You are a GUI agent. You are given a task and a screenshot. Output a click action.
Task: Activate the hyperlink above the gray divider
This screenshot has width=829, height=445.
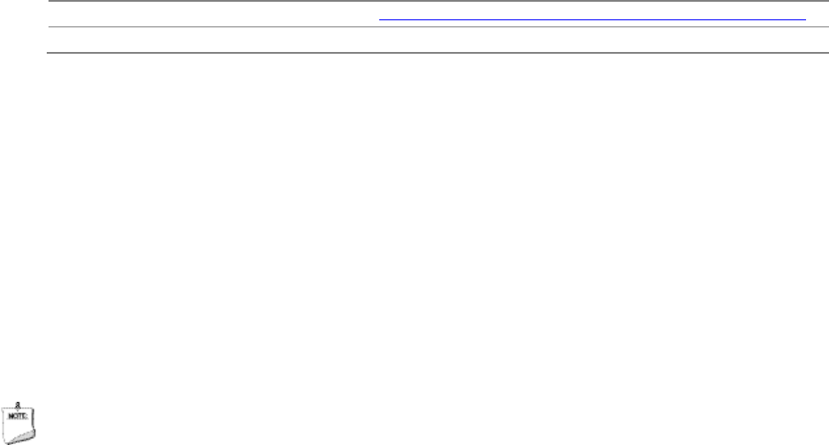tap(592, 19)
